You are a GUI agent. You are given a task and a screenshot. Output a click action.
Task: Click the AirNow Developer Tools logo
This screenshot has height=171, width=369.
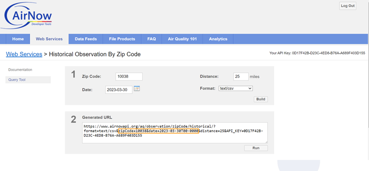26,16
